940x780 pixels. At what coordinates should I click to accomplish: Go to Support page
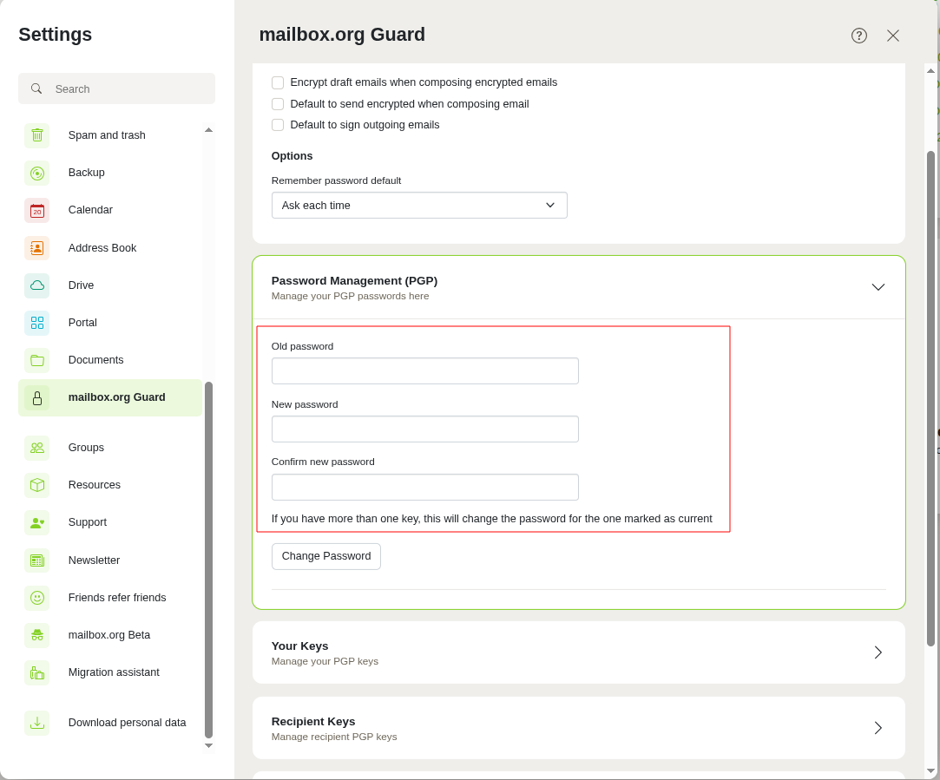click(x=110, y=522)
